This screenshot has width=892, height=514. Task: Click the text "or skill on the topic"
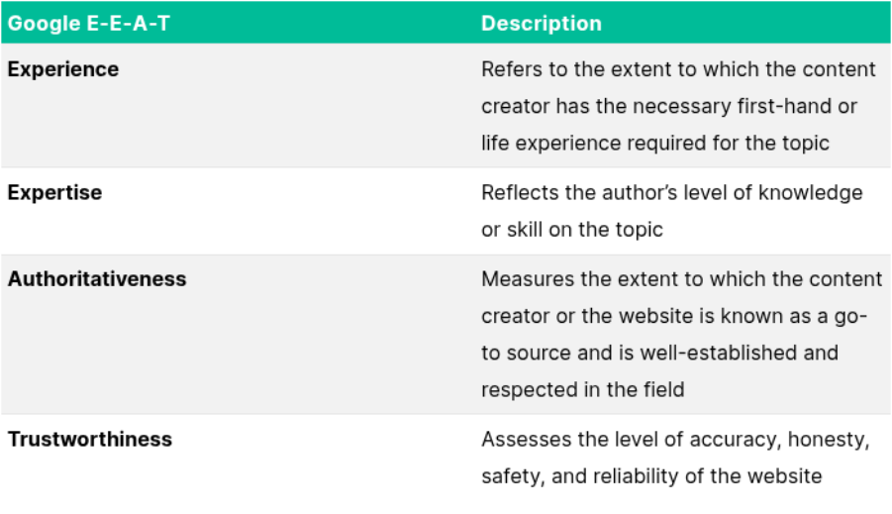click(571, 229)
